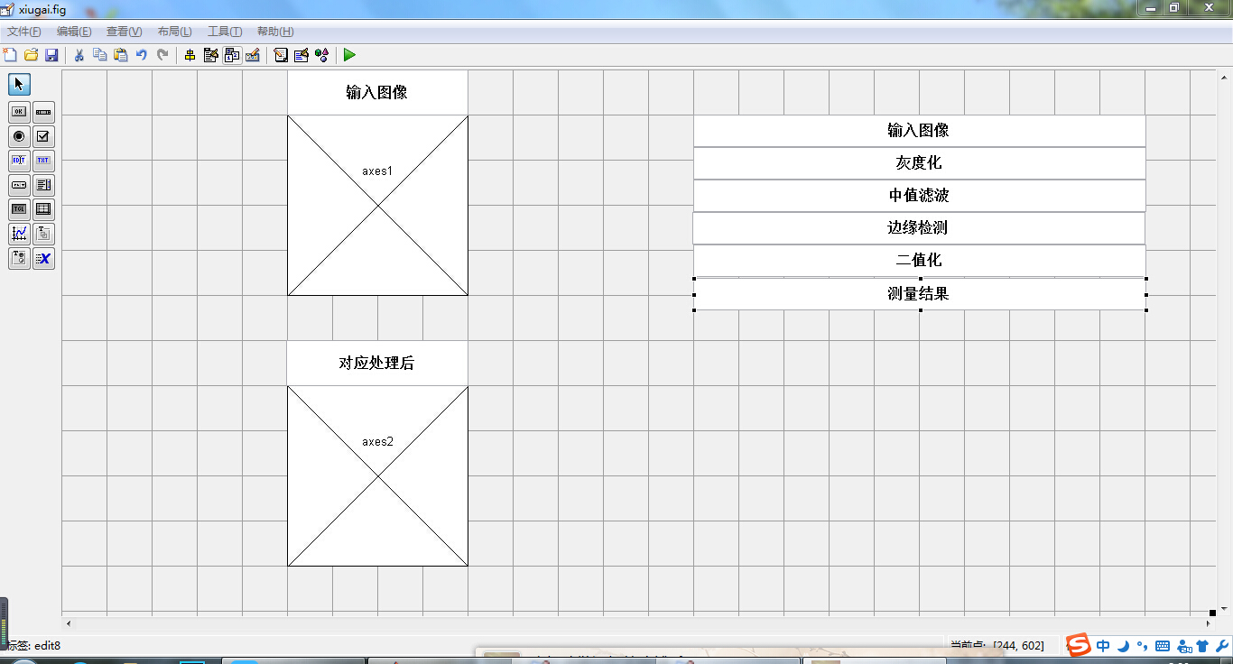The image size is (1233, 664).
Task: Select the axes2 placeholder in the layout
Action: point(377,476)
